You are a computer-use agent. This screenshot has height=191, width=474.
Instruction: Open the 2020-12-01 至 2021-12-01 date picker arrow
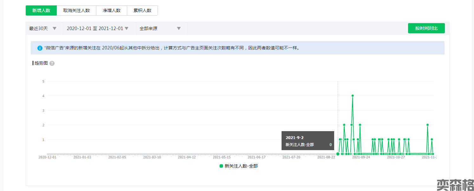(x=127, y=29)
